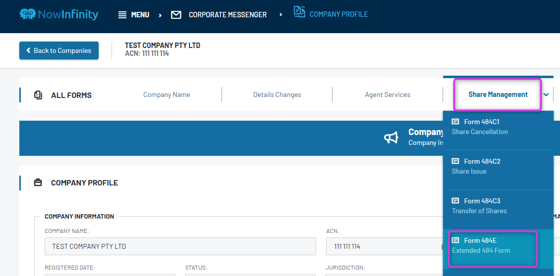Navigate to CORPORATE MESSENGER breadcrumb

(x=228, y=15)
